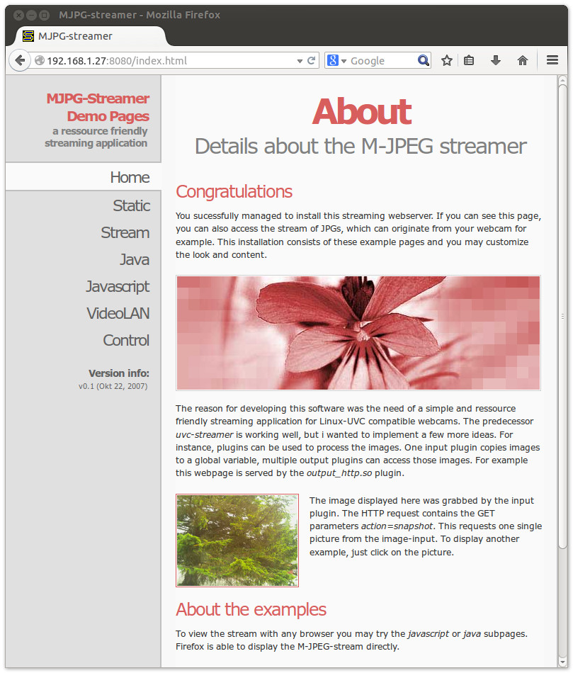Expand the URL history dropdown arrow
The image size is (573, 673).
point(300,61)
